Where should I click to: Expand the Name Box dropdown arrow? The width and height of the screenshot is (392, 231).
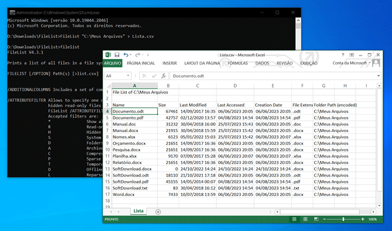(128, 76)
